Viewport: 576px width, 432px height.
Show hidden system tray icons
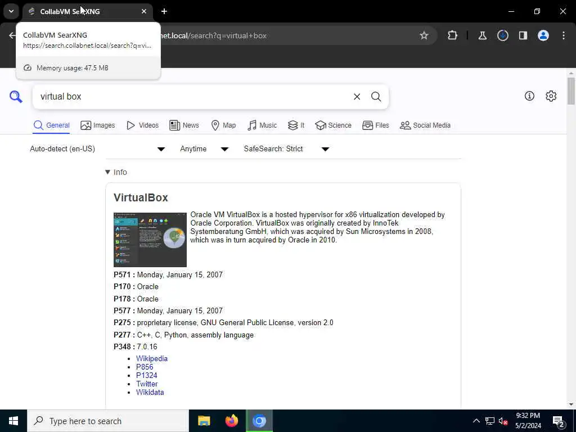[476, 421]
